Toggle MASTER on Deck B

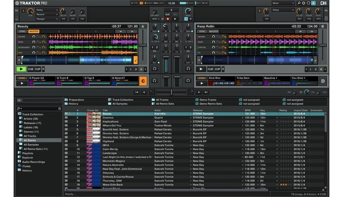click(x=213, y=31)
